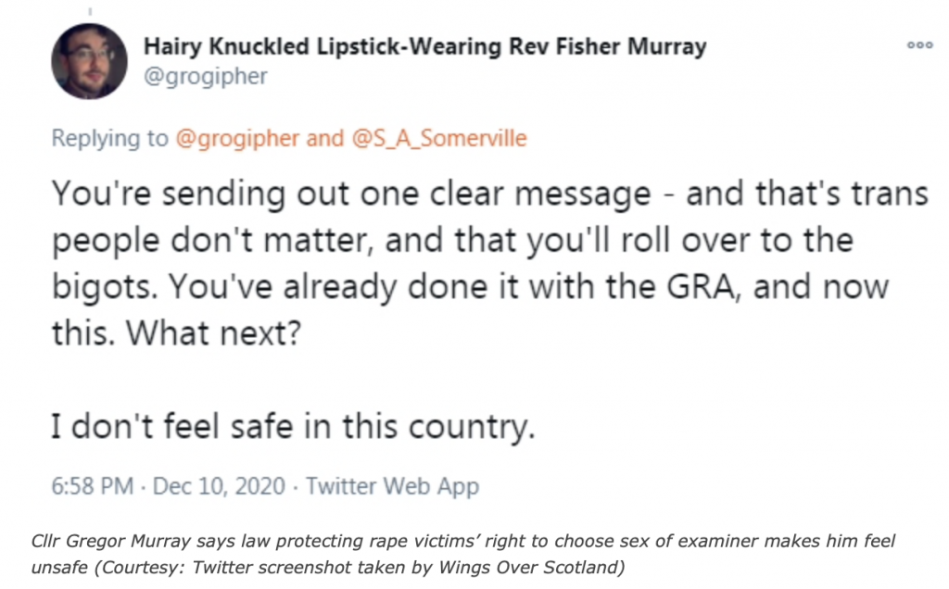The image size is (949, 589).
Task: Click "people don't matter" in the tweet text
Action: pyautogui.click(x=209, y=241)
